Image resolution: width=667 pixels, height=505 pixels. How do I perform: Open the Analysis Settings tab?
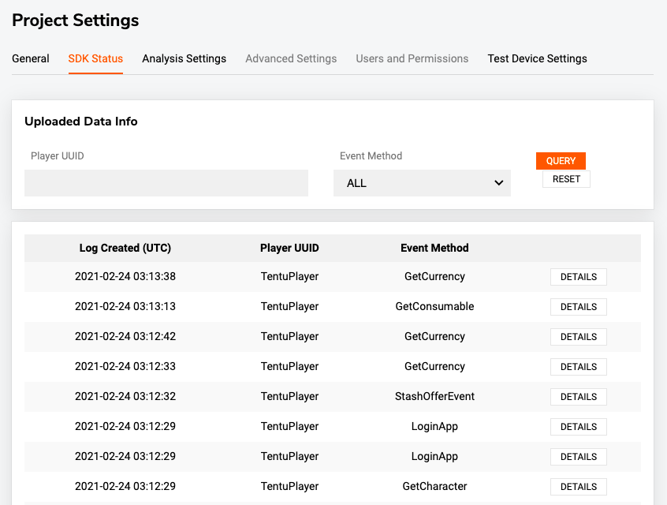pyautogui.click(x=184, y=58)
